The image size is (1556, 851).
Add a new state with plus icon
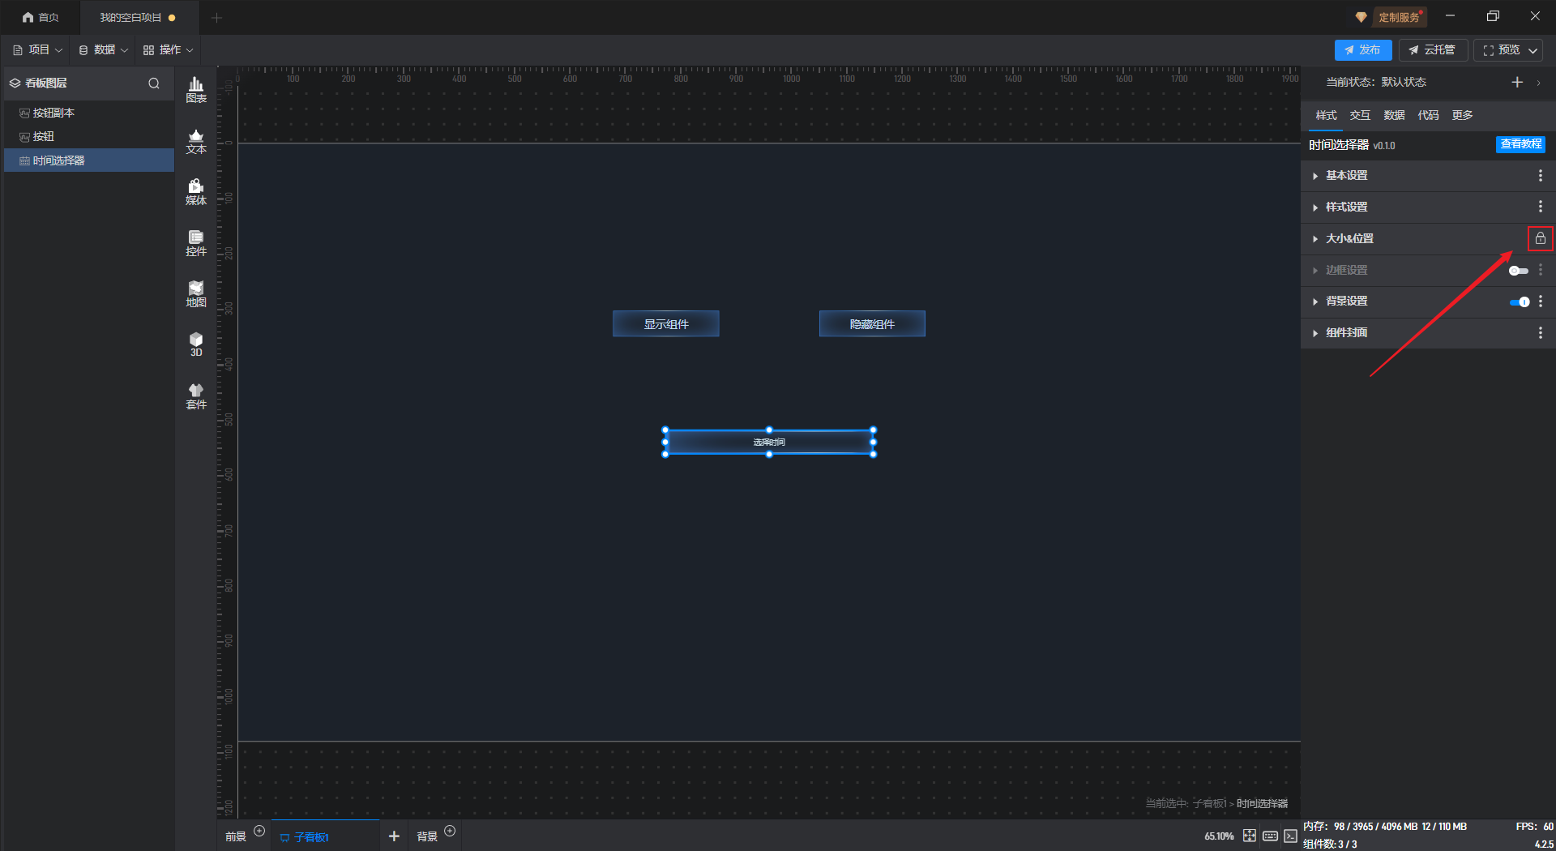point(1517,82)
